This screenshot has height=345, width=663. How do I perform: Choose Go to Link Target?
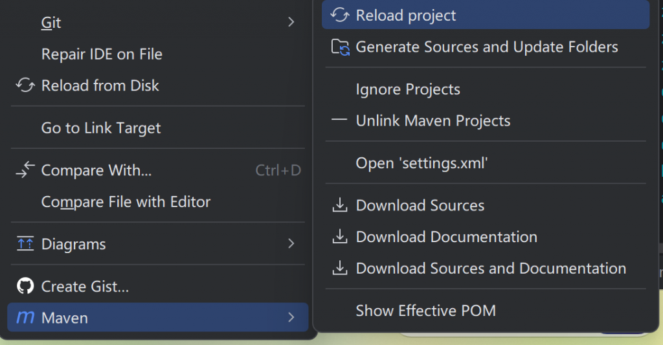click(x=101, y=128)
